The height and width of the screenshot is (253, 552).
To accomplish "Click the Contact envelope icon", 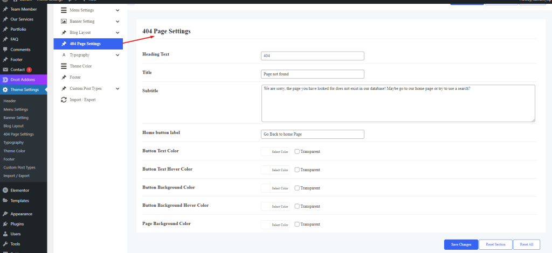I will pyautogui.click(x=5, y=69).
